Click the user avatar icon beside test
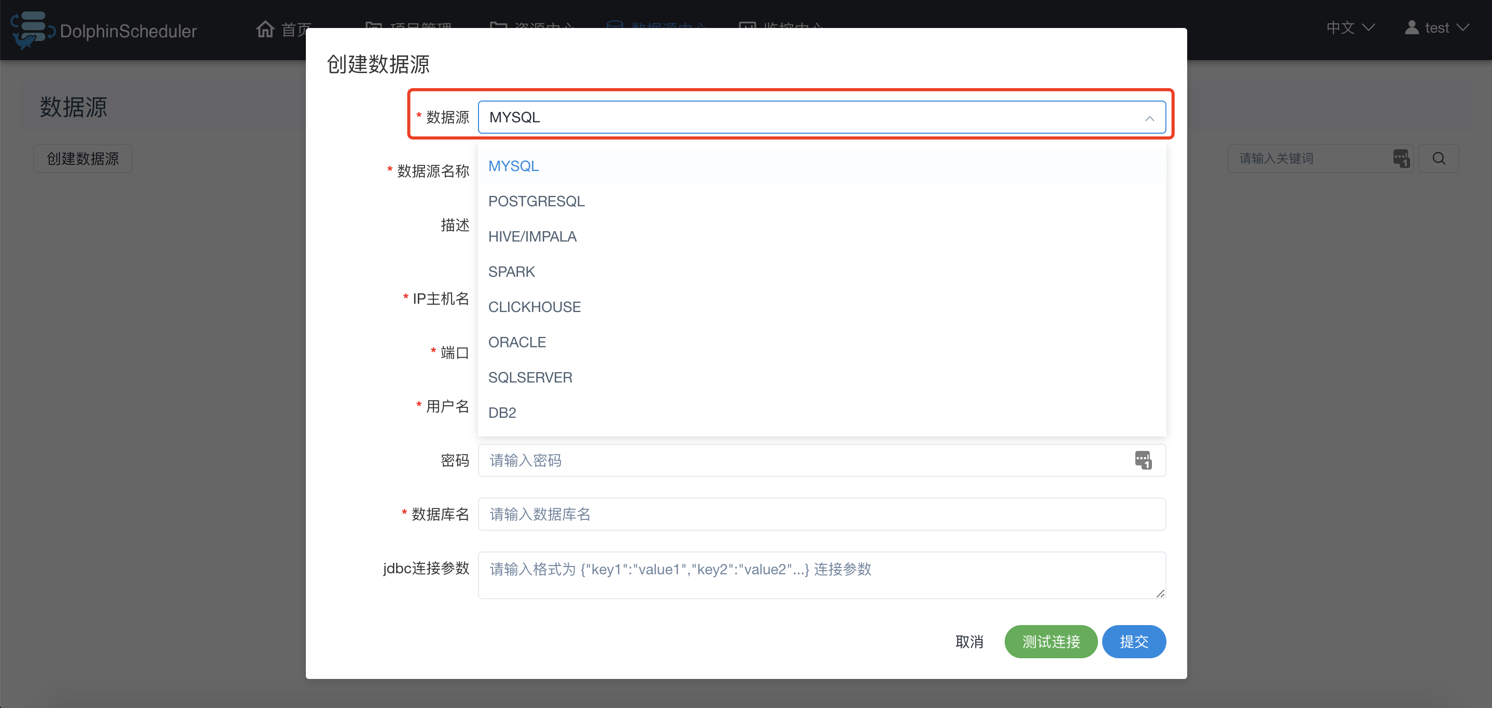 (1412, 27)
